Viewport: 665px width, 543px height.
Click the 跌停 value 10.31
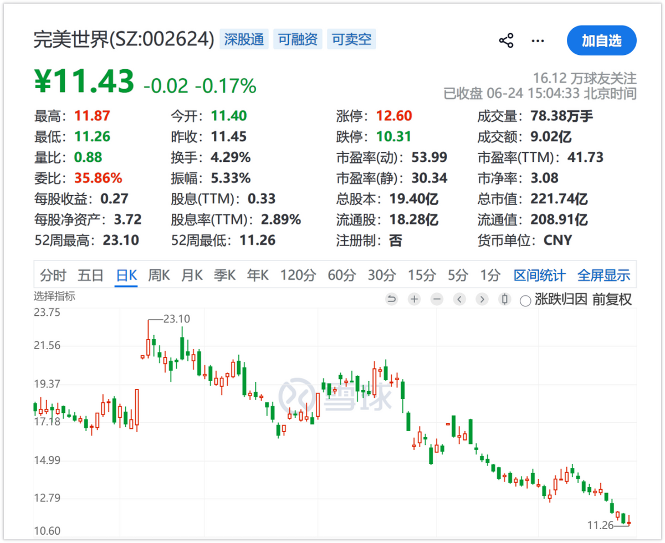(394, 136)
